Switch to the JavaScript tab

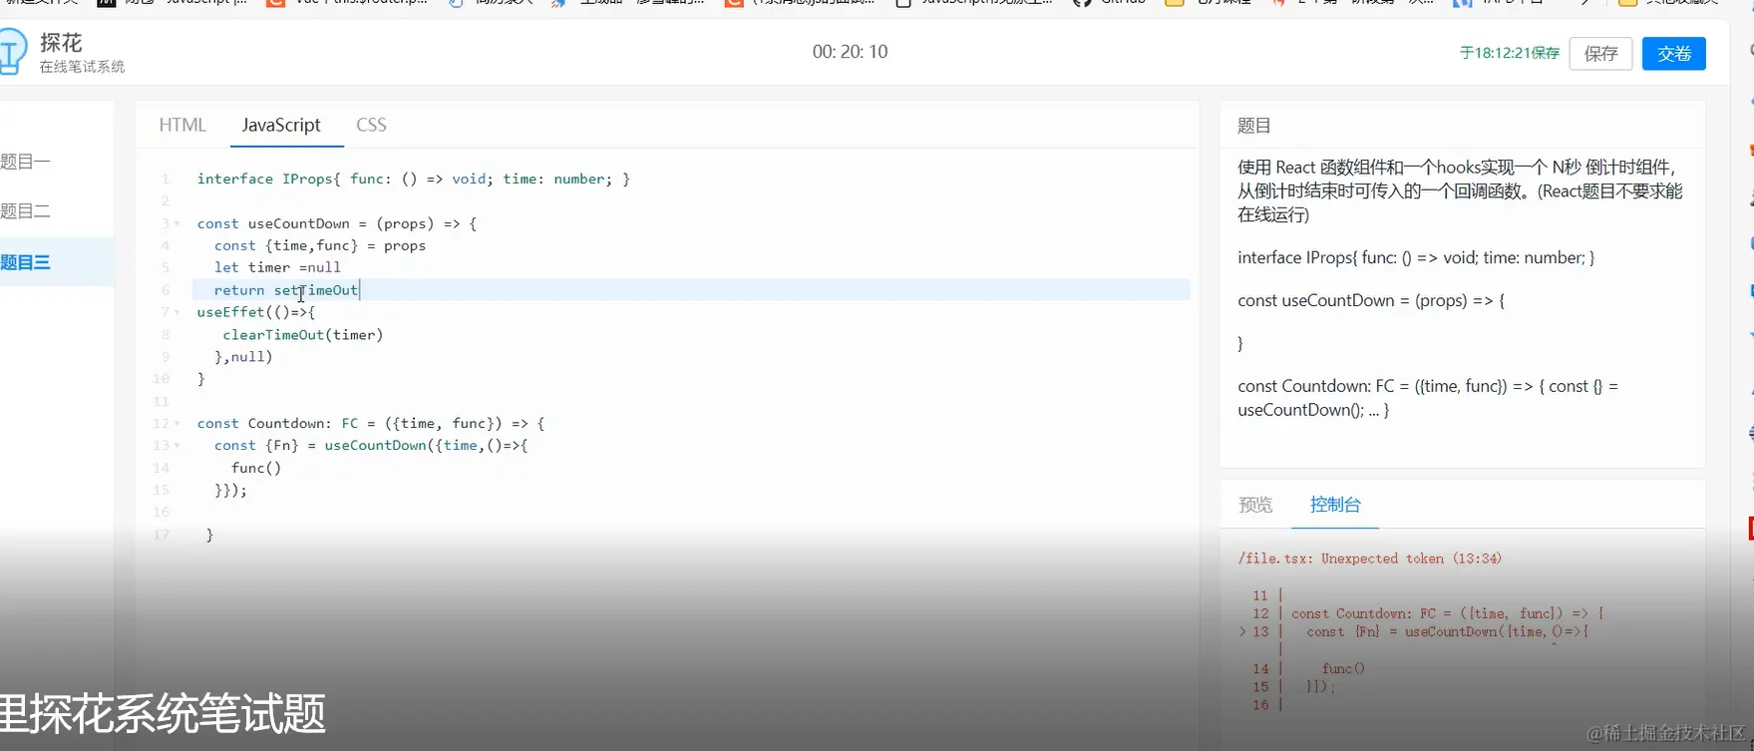281,125
